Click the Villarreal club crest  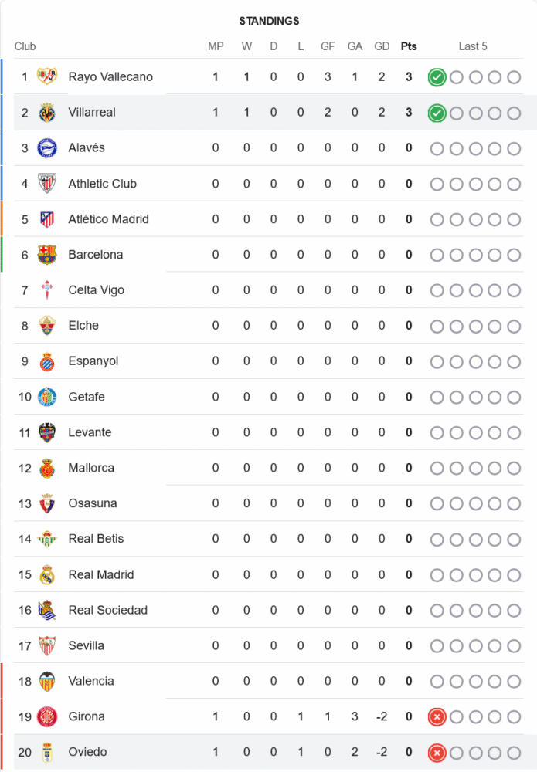point(47,113)
